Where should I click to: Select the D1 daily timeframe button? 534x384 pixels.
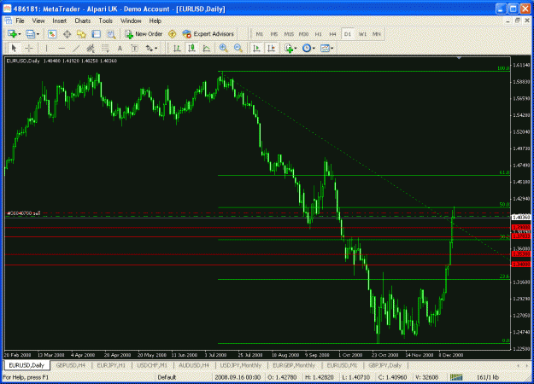coord(348,34)
